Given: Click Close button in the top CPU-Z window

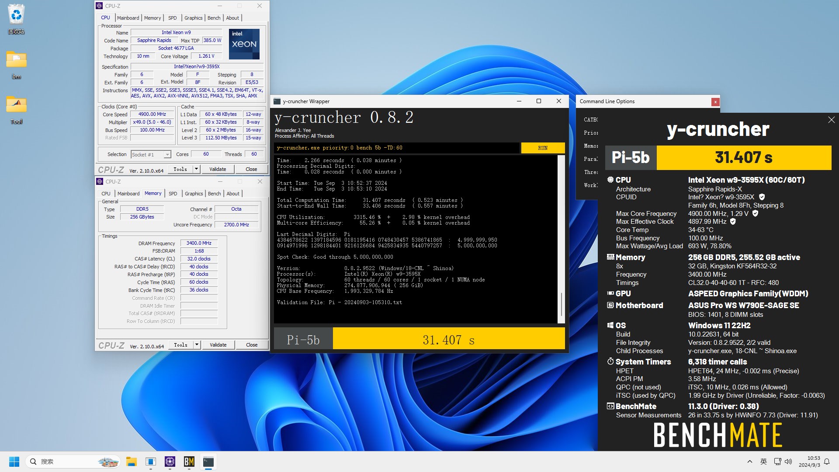Looking at the screenshot, I should pos(251,169).
